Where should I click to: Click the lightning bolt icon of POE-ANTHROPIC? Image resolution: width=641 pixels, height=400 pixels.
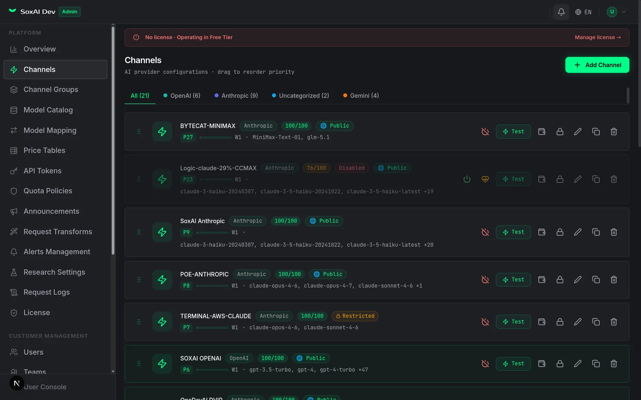tap(162, 279)
